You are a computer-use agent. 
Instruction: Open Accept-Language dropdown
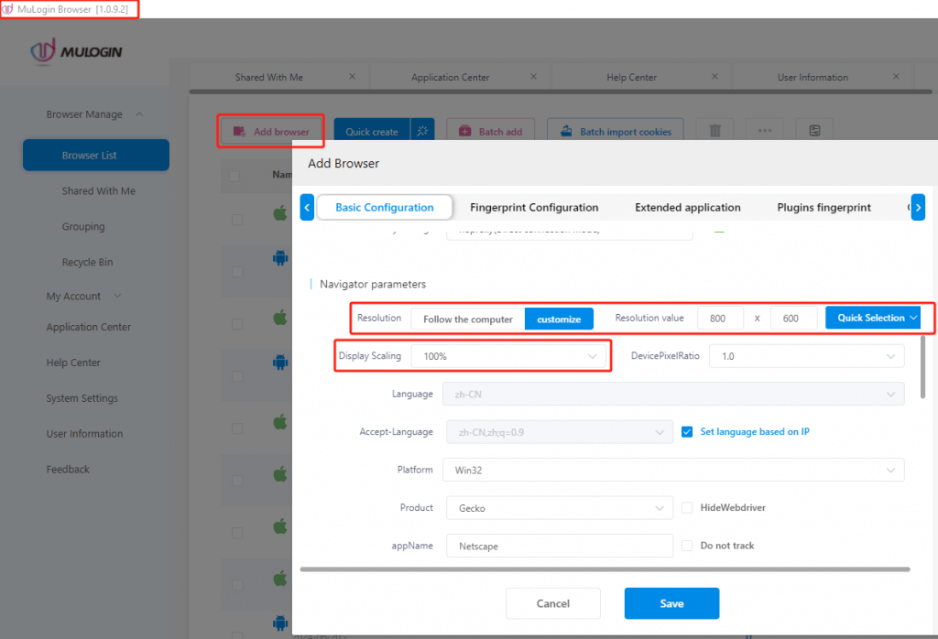[x=560, y=432]
